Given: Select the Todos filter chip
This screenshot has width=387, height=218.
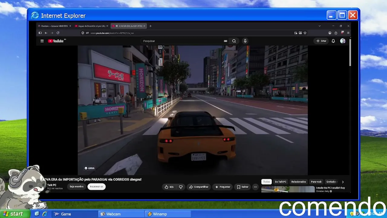Looking at the screenshot, I should pos(266,182).
